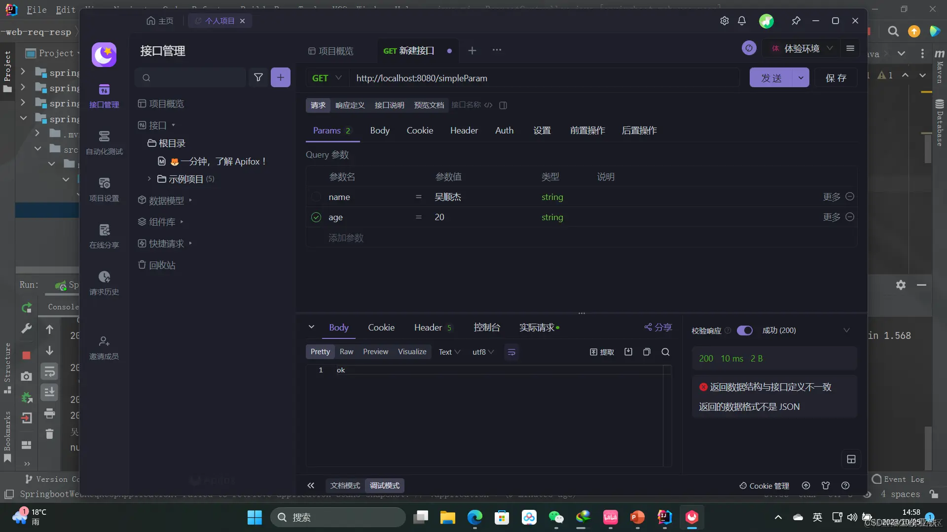The height and width of the screenshot is (532, 947).
Task: Click the request URL input field
Action: click(543, 78)
